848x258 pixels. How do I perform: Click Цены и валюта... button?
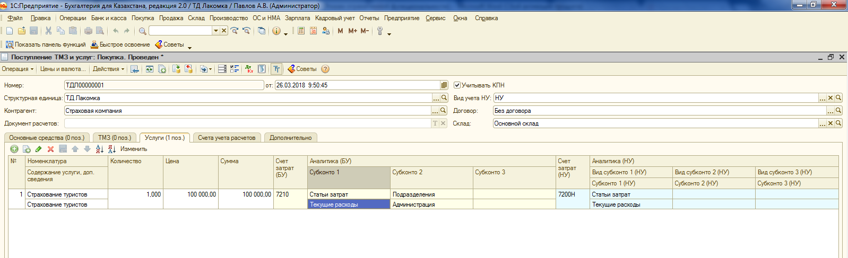tap(63, 69)
